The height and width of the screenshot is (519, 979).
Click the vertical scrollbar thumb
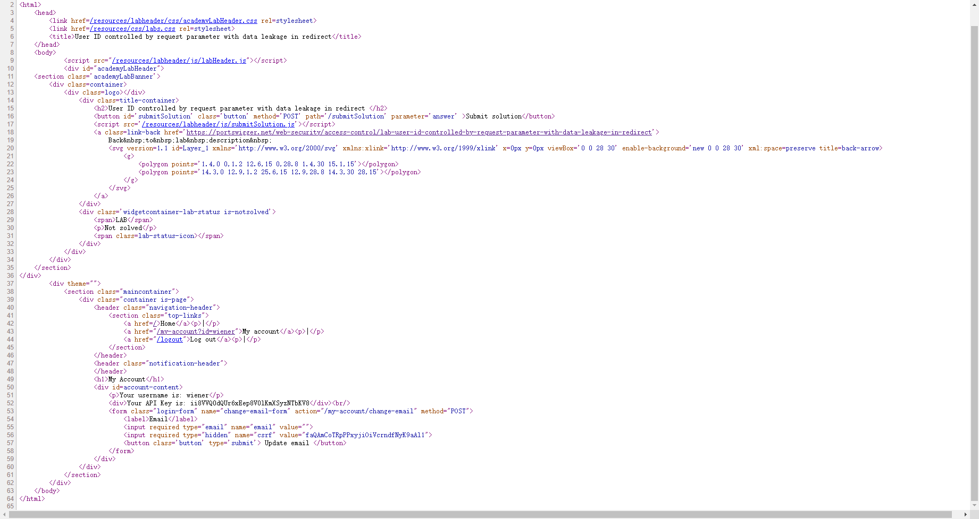tap(974, 263)
